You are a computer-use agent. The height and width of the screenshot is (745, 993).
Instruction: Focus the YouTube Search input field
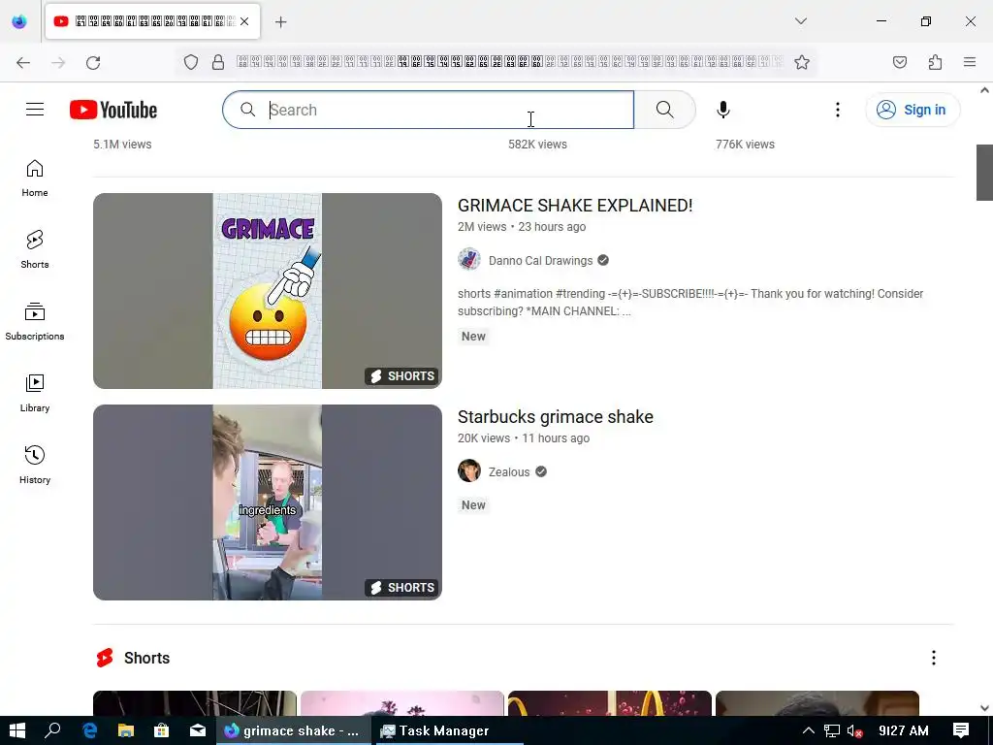coord(428,110)
